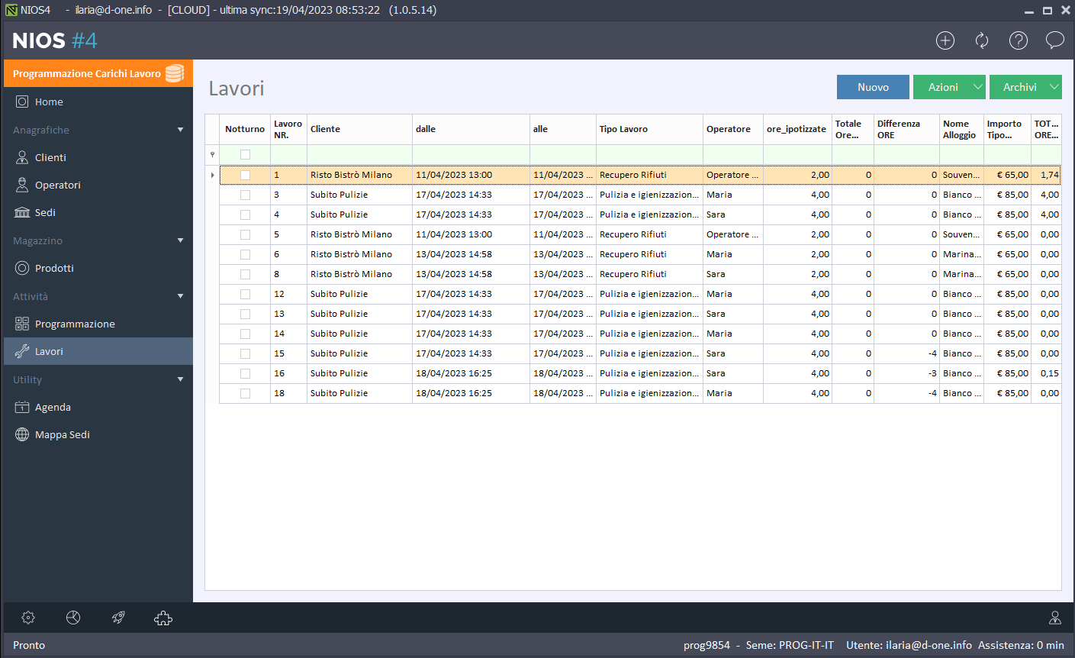Click the puzzle piece add-ons icon
The image size is (1075, 658).
coord(163,618)
